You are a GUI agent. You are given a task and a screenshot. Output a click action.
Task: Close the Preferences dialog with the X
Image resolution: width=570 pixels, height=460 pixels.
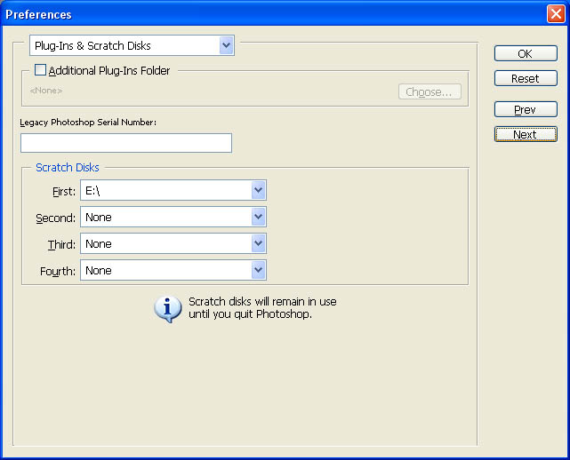click(x=555, y=14)
